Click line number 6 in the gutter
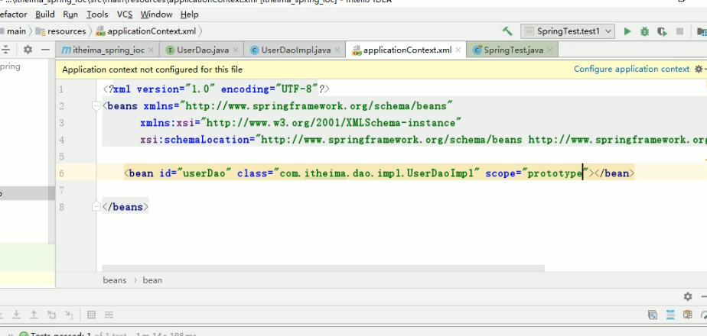The width and height of the screenshot is (707, 336). click(x=61, y=173)
